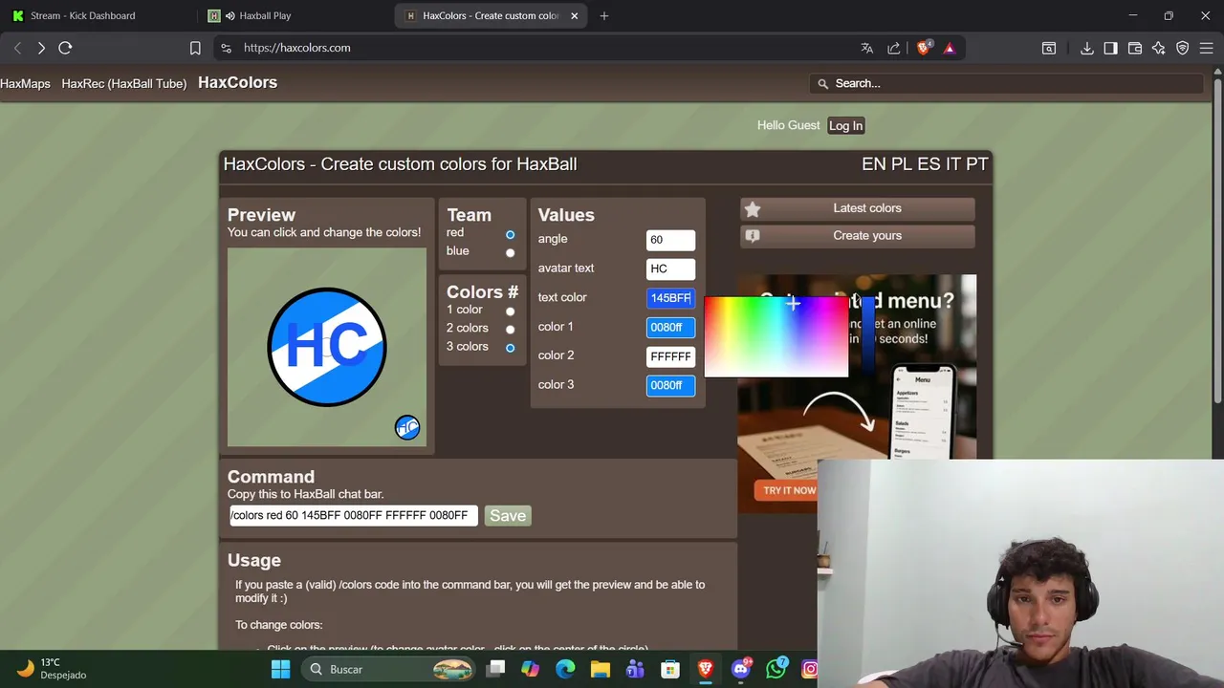Open File Explorer from the taskbar
Viewport: 1224px width, 688px height.
600,669
